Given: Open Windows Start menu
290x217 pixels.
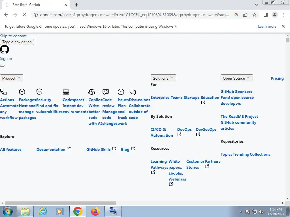Looking at the screenshot, I should (x=7, y=211).
